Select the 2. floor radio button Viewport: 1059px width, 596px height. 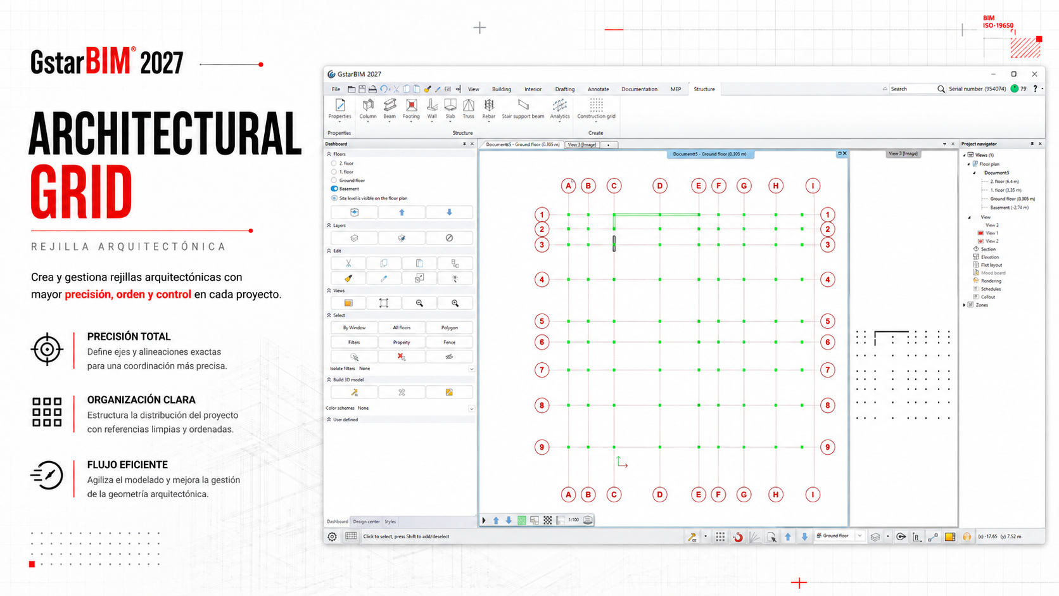coord(334,163)
